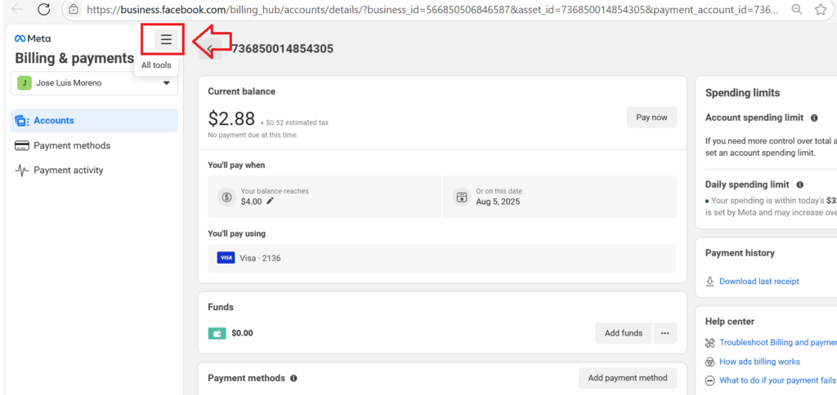Click the Account spending limit info icon
Viewport: 837px width, 395px height.
point(814,118)
